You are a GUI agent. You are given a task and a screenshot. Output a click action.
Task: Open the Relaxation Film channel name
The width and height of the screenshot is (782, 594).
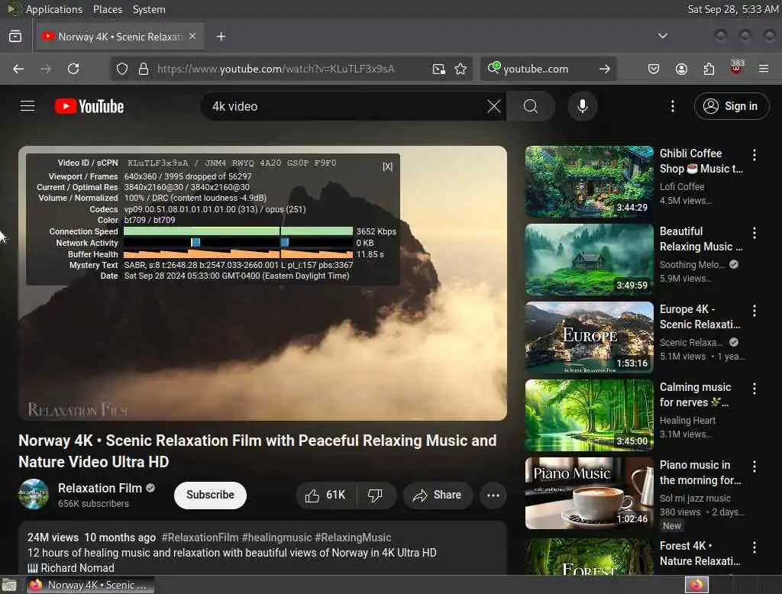tap(100, 489)
